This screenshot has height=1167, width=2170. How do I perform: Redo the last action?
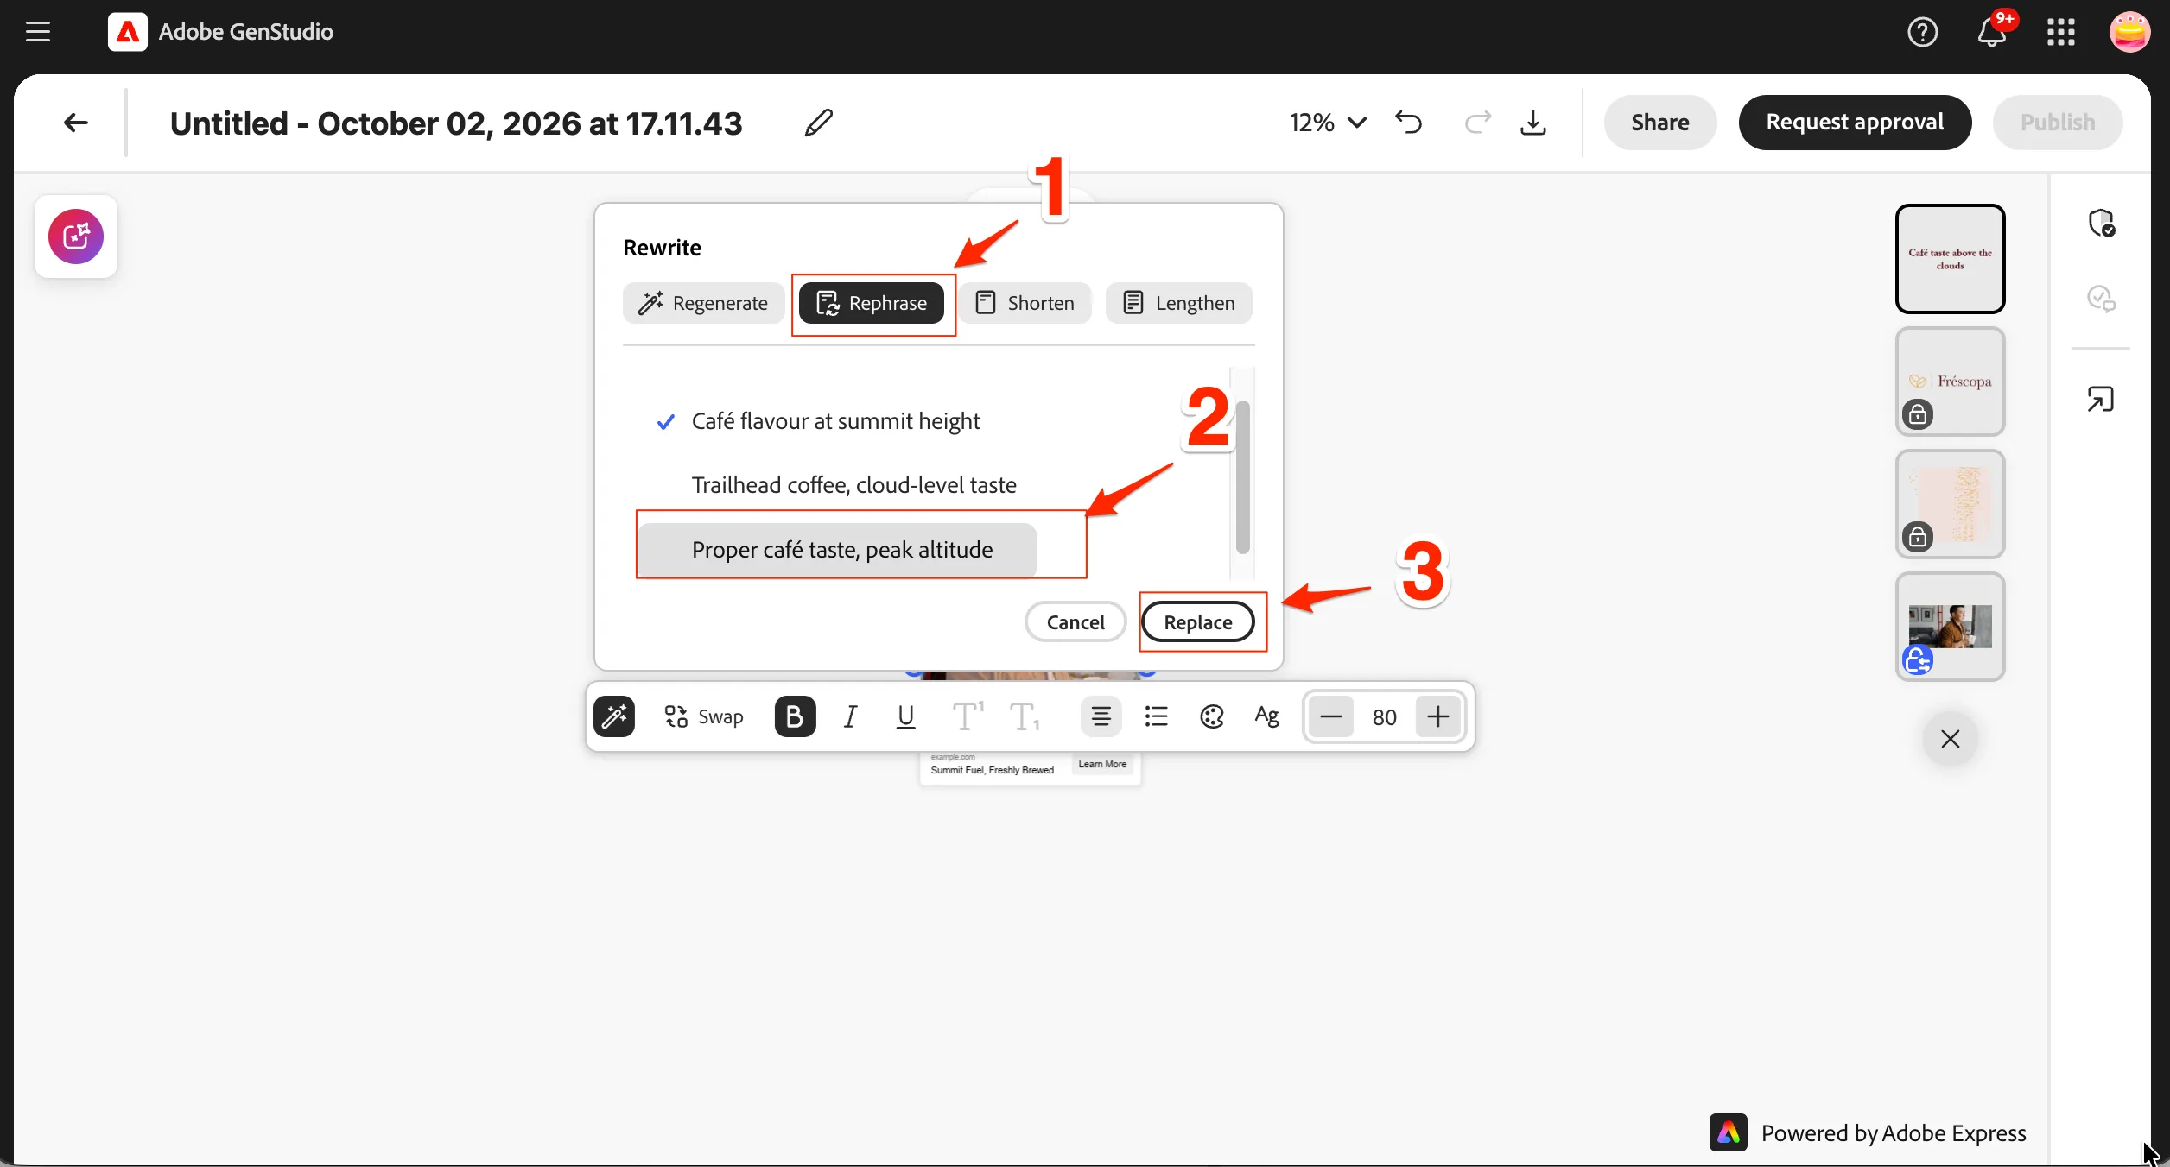[x=1477, y=123]
